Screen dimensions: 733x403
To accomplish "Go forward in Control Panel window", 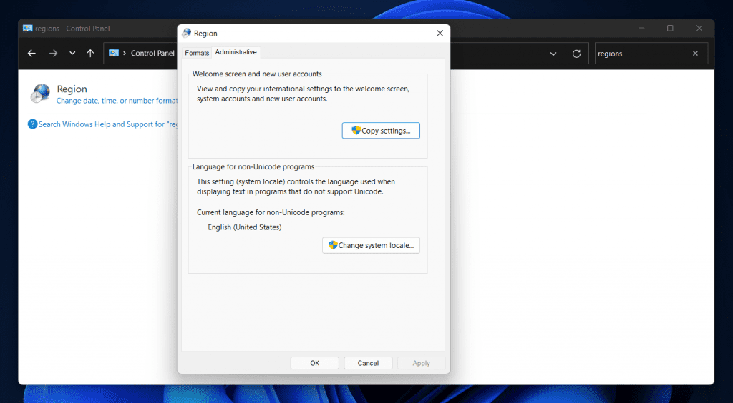I will pyautogui.click(x=53, y=53).
